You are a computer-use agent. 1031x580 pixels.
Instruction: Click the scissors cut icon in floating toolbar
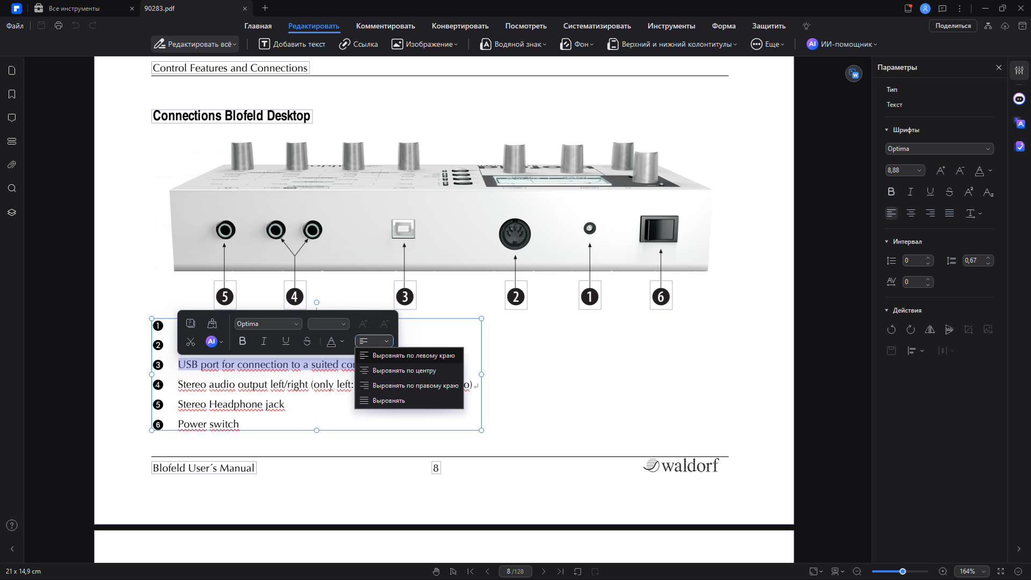tap(191, 342)
